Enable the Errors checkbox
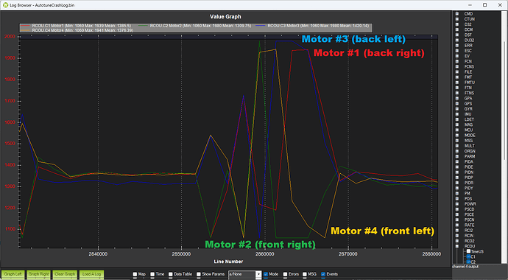508x280 pixels. pos(285,274)
